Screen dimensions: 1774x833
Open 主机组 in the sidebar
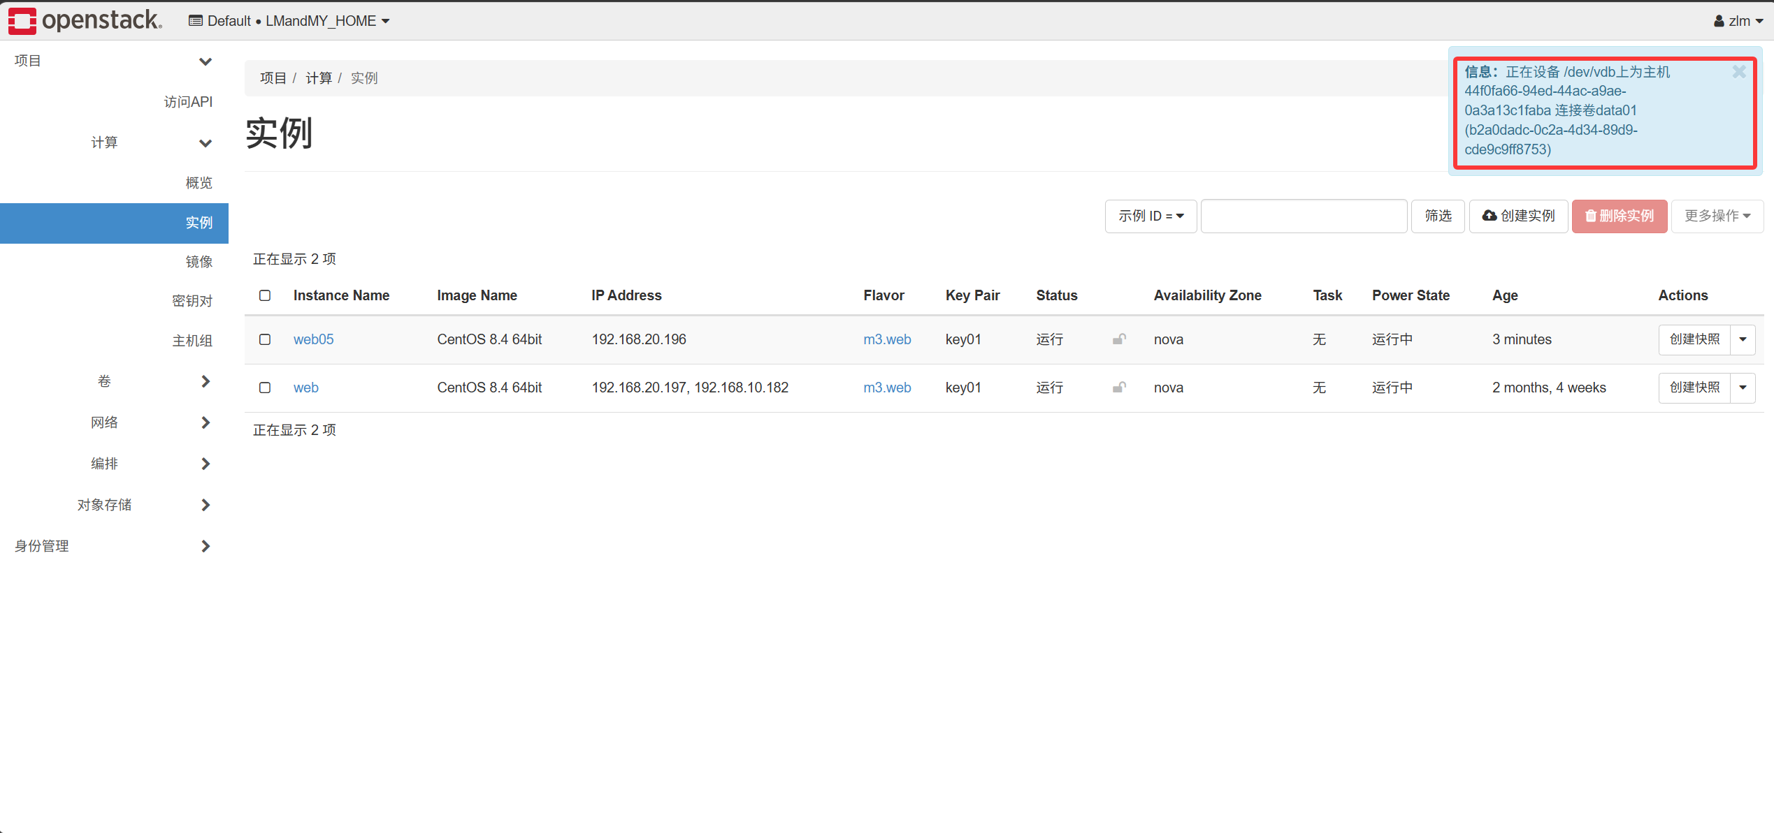coord(192,341)
